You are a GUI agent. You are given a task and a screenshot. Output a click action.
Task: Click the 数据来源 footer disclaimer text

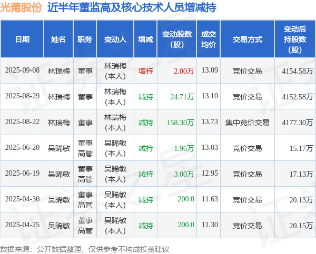tap(85, 249)
